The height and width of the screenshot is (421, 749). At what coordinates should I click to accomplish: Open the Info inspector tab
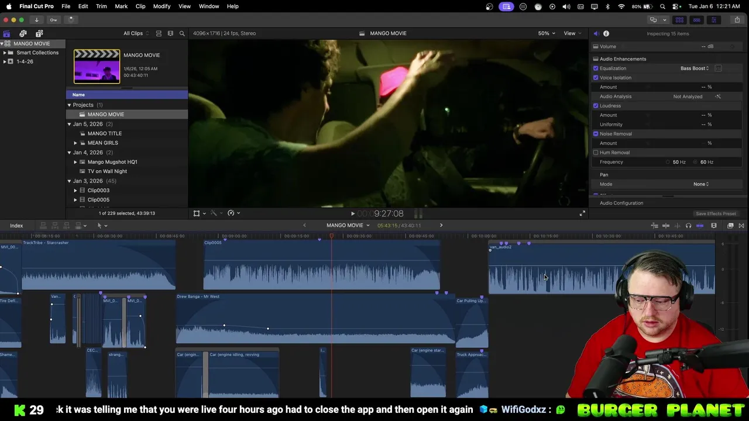tap(606, 33)
